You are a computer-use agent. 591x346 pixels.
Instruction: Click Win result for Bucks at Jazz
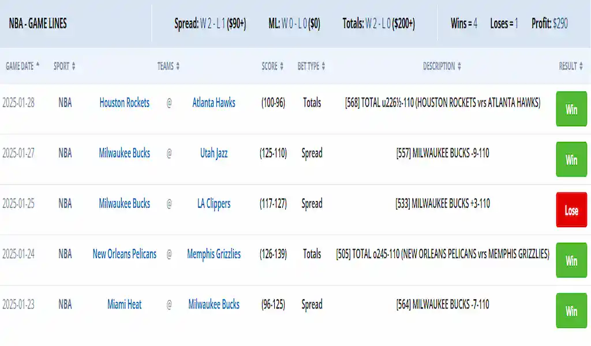click(571, 159)
